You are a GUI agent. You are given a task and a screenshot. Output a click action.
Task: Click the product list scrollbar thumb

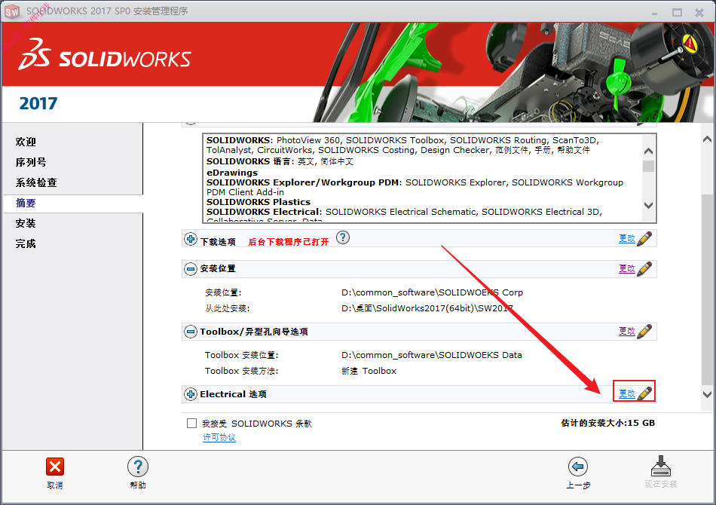pos(648,167)
